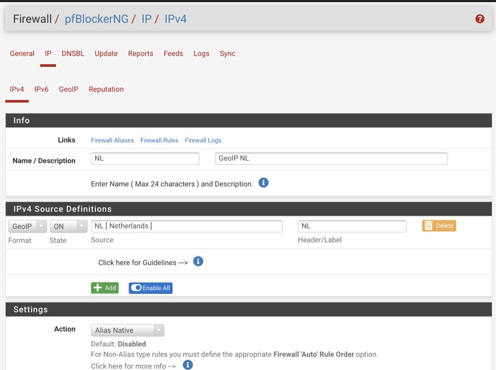
Task: Click the "Firewall" breadcrumb text
Action: [x=32, y=19]
